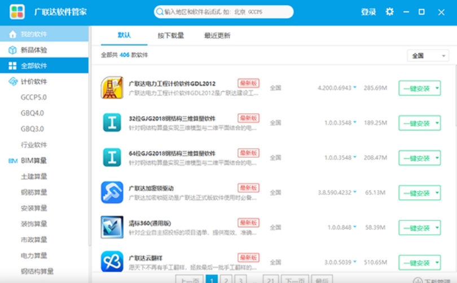Open the 全国 region dropdown
The height and width of the screenshot is (283, 457).
tap(428, 56)
